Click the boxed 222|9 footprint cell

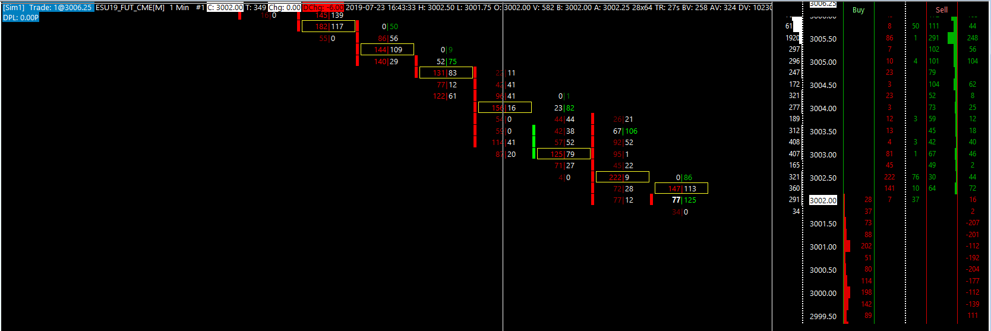point(623,177)
